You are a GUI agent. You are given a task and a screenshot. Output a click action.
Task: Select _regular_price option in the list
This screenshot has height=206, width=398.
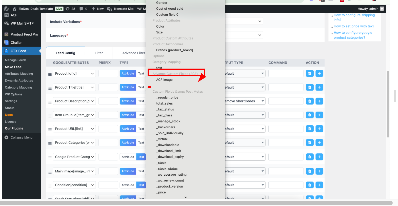(x=167, y=97)
